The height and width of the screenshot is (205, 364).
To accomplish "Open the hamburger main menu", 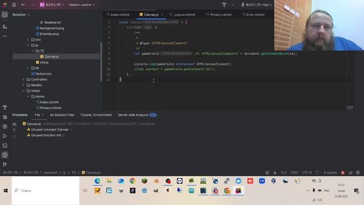I will 14,5.
